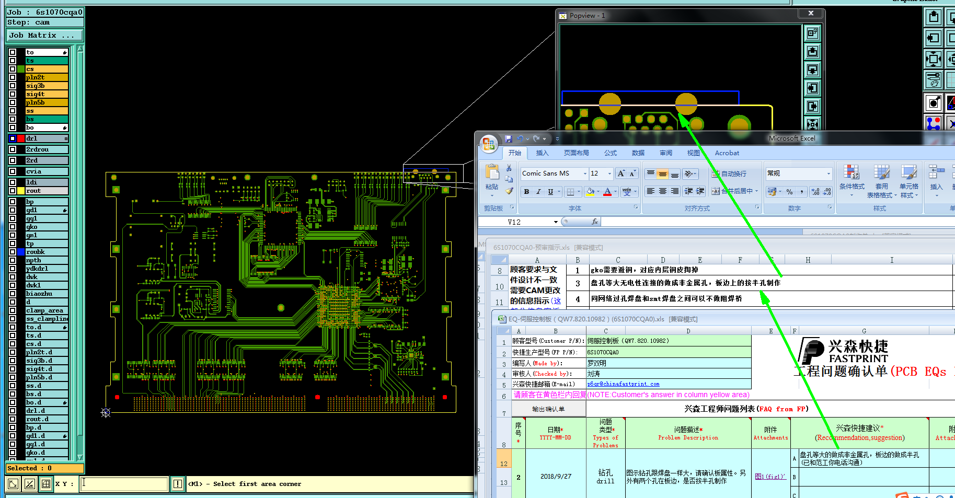Center-align text horizontally in Excel

coord(662,191)
